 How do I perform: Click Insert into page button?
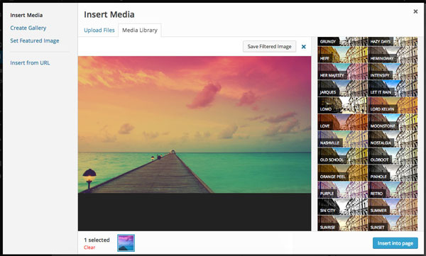(395, 243)
